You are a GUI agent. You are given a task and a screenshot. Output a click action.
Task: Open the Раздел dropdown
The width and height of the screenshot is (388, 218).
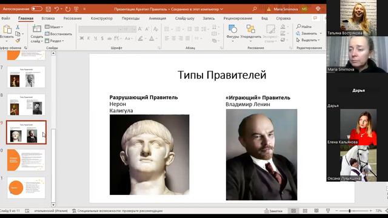55,41
